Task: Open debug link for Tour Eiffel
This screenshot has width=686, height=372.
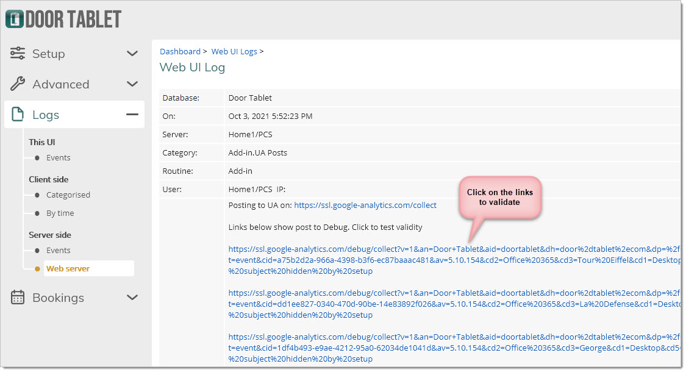Action: click(x=451, y=260)
